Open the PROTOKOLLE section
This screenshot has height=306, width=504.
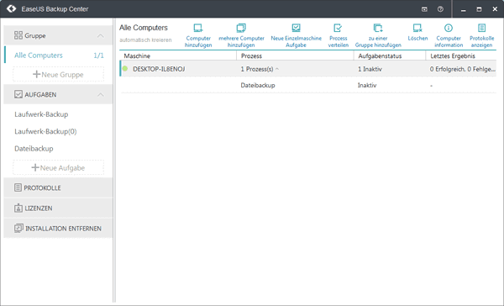(58, 187)
